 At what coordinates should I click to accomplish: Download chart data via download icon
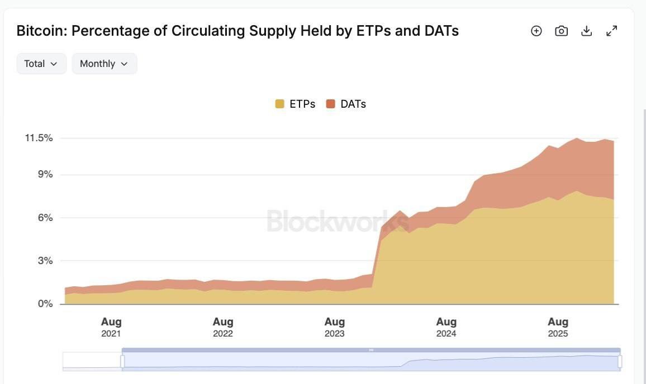coord(586,31)
